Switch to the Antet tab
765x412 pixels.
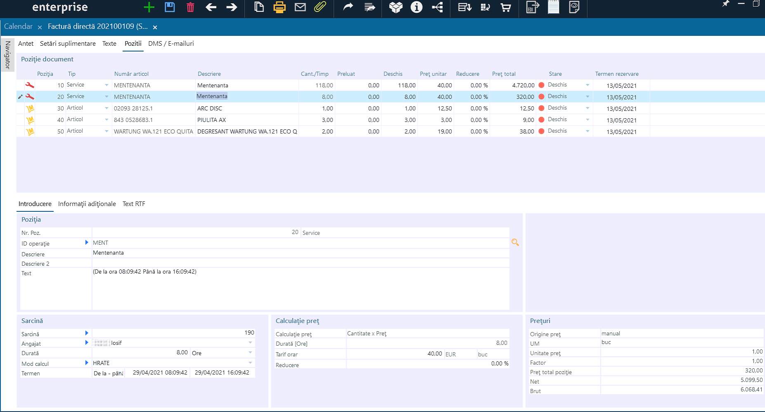(26, 44)
